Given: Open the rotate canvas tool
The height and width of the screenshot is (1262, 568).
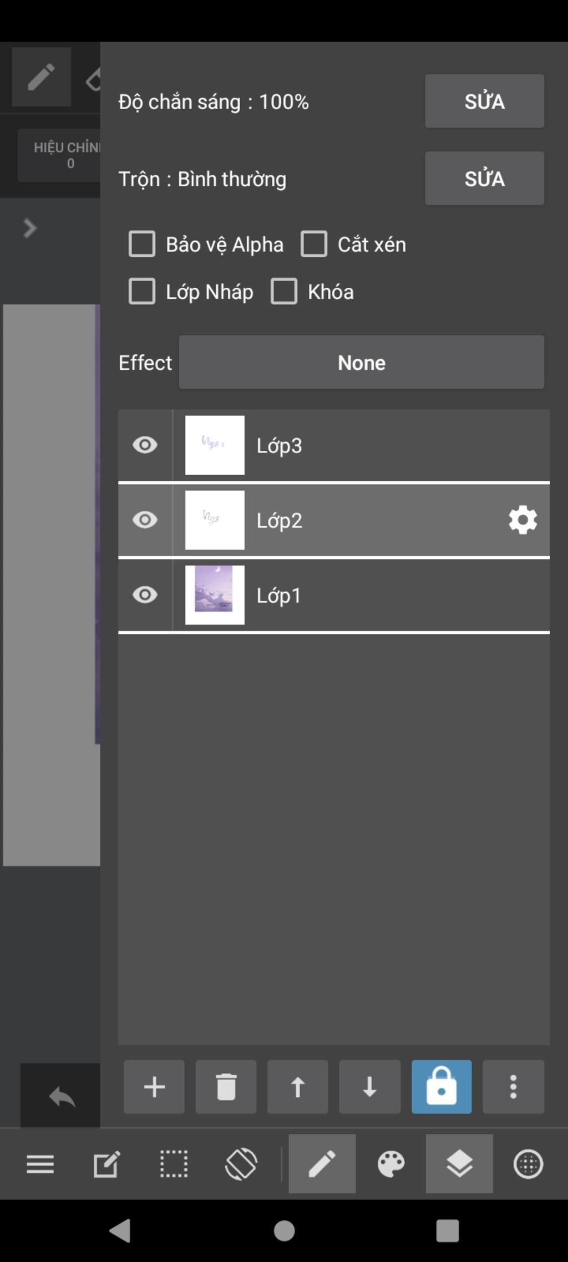Looking at the screenshot, I should click(x=241, y=1163).
